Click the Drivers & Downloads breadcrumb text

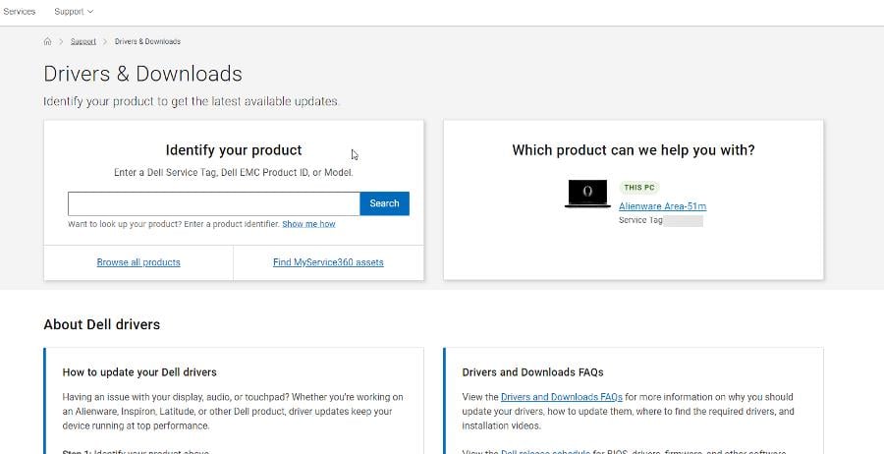click(x=147, y=41)
